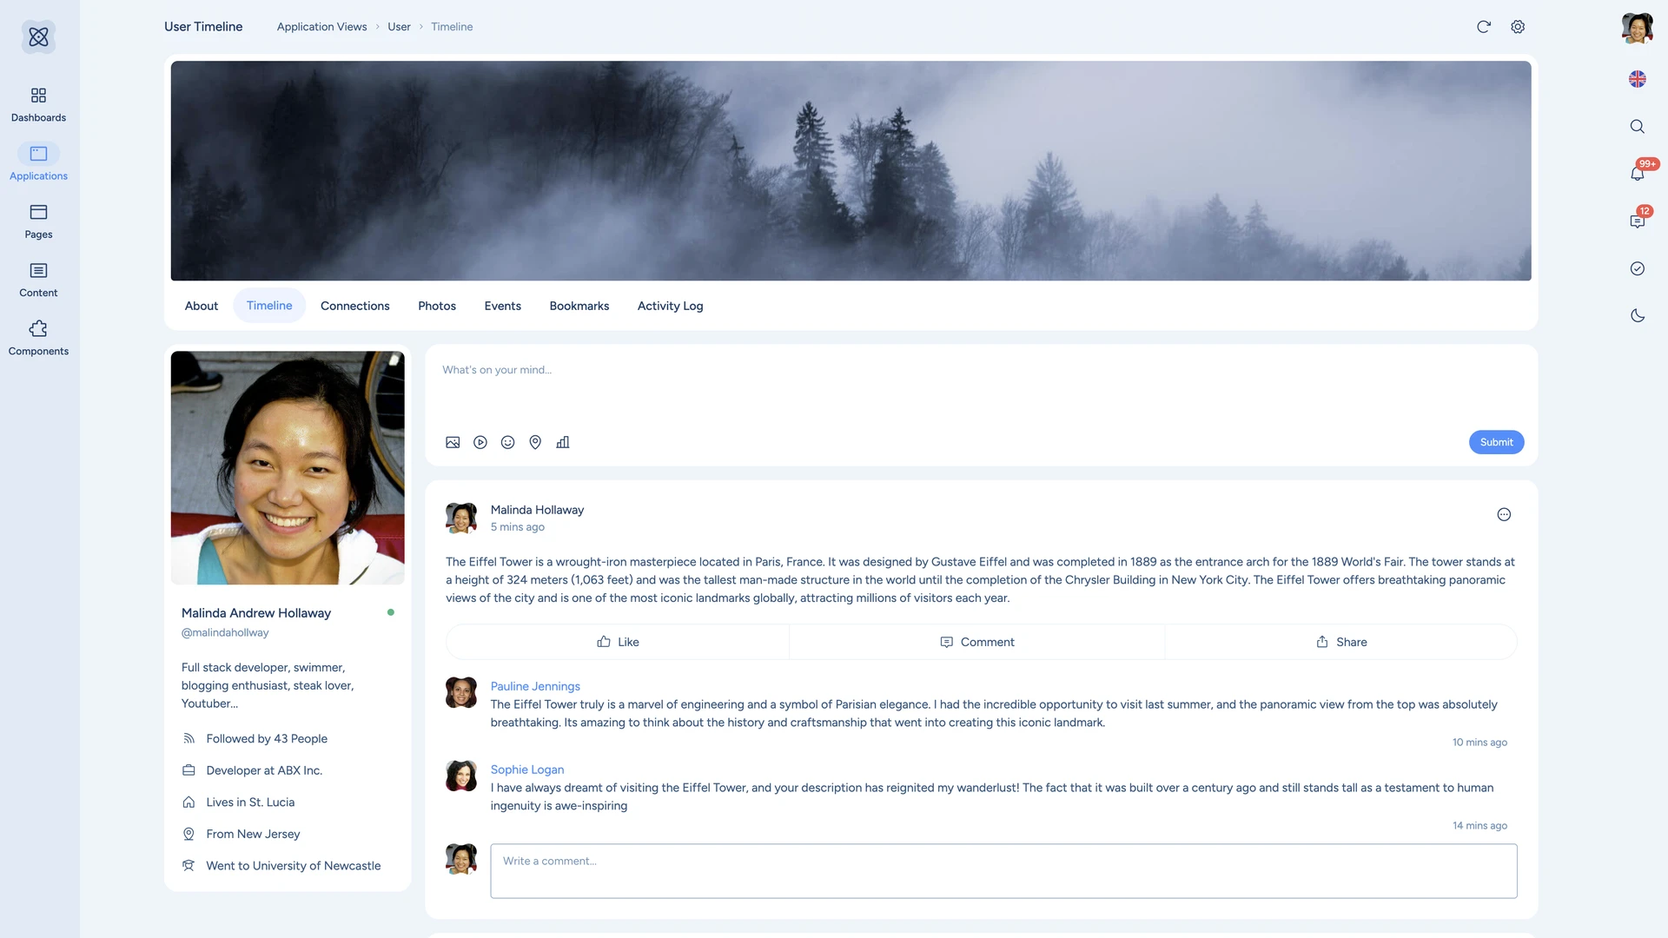Add location pin to the post
Image resolution: width=1668 pixels, height=938 pixels.
coord(535,442)
